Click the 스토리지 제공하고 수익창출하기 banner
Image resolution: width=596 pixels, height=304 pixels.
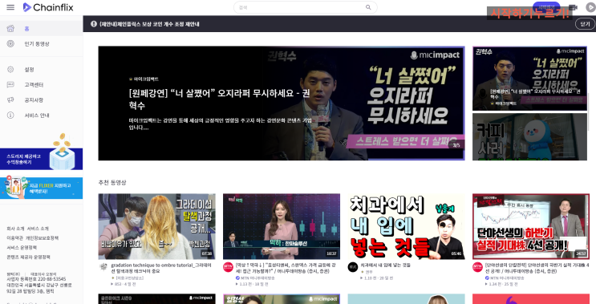tap(41, 159)
